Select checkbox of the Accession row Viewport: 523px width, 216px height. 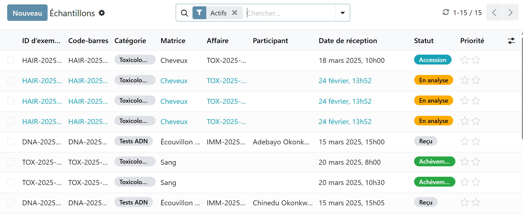tap(11, 60)
